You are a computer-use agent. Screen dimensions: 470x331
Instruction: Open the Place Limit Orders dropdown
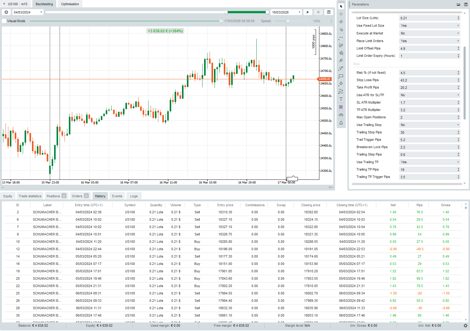coord(429,41)
